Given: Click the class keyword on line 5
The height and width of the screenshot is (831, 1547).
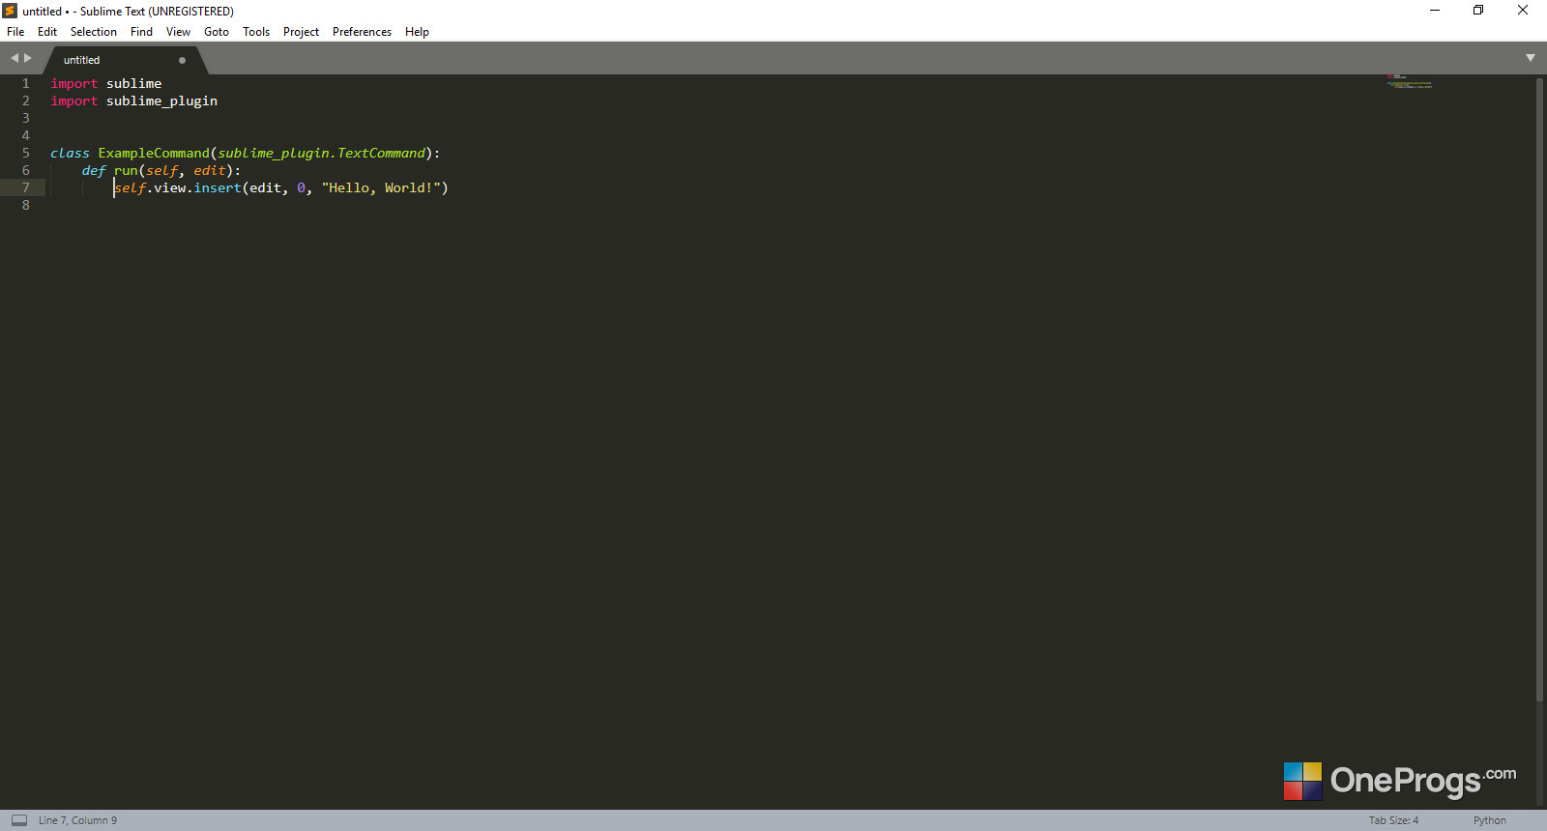Looking at the screenshot, I should pyautogui.click(x=70, y=154).
